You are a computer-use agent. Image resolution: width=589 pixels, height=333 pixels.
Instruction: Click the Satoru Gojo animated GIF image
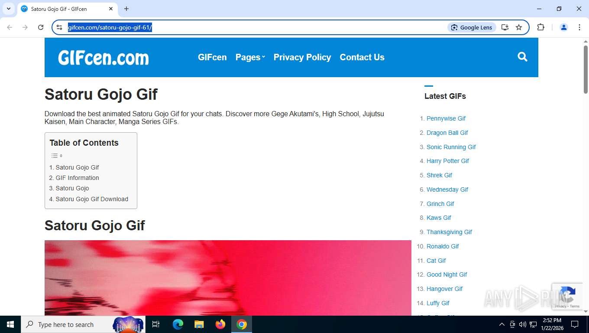point(228,278)
